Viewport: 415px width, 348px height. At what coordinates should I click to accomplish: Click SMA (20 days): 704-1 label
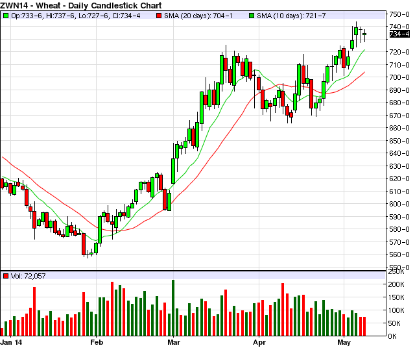[x=198, y=16]
